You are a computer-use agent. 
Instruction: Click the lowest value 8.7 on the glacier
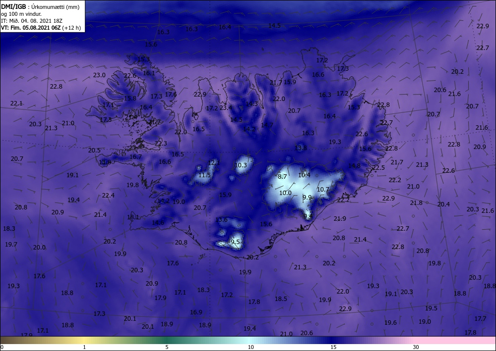282,176
